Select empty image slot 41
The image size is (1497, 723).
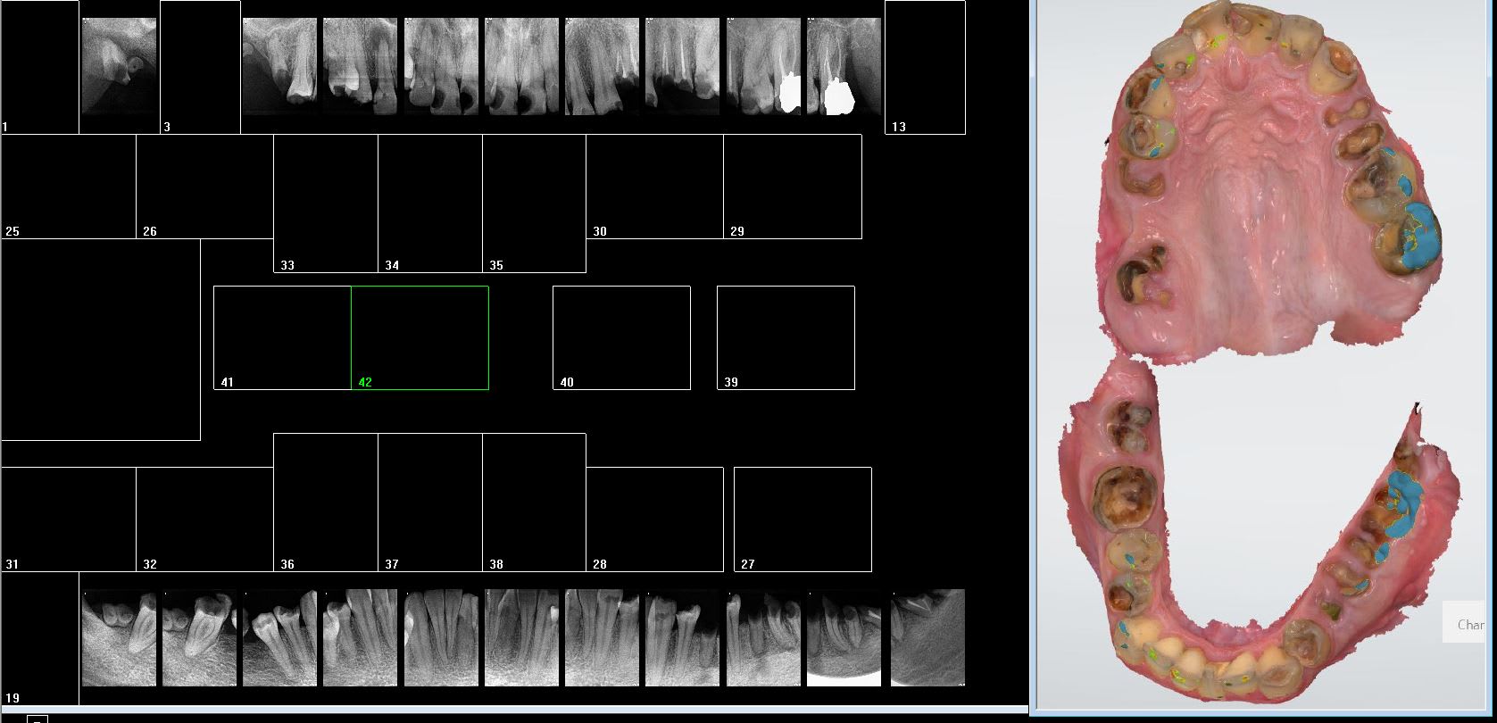[x=282, y=337]
